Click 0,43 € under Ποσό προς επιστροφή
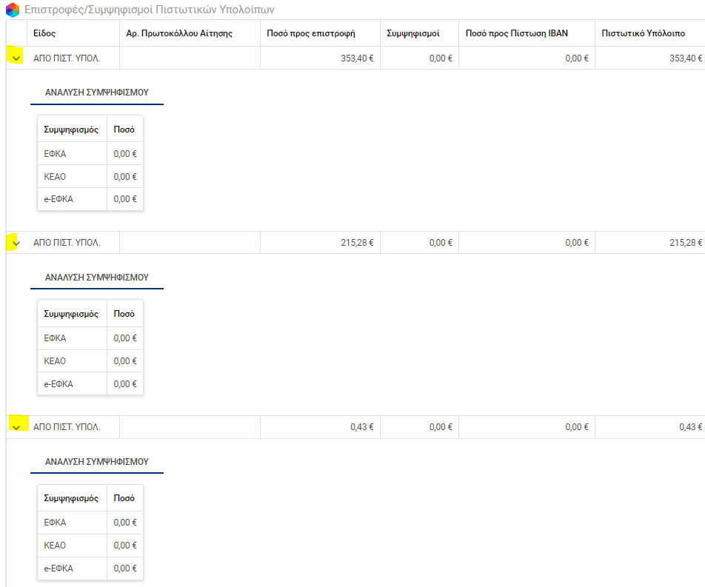 pos(362,427)
